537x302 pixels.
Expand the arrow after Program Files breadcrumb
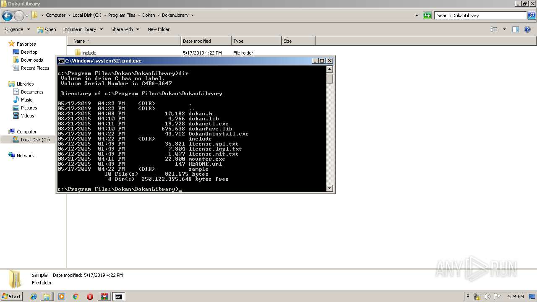click(139, 15)
